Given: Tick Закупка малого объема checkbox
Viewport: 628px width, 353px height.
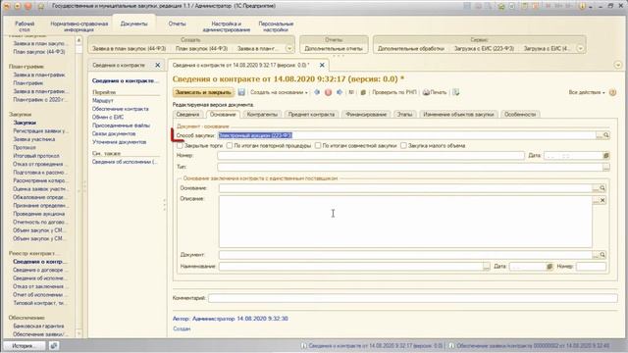Looking at the screenshot, I should pos(403,146).
